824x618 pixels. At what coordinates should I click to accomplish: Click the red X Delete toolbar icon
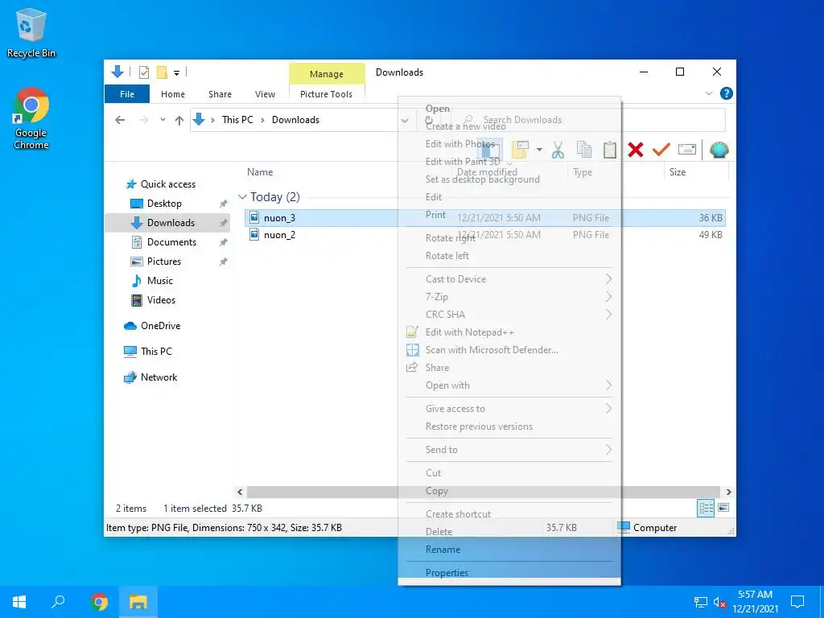pos(636,150)
